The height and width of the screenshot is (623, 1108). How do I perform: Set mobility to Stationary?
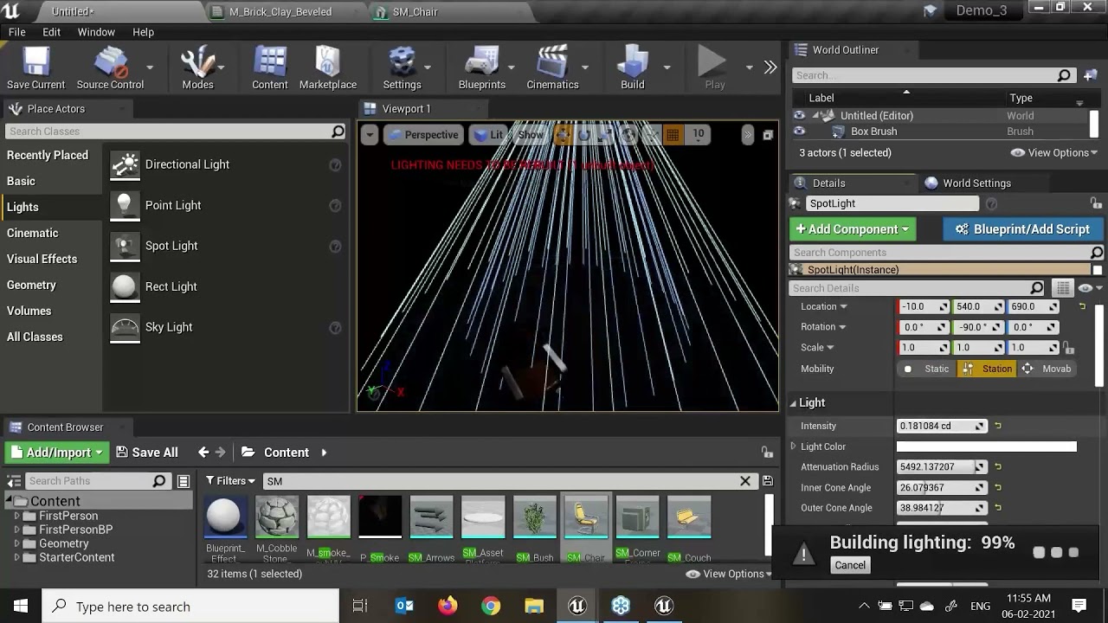987,369
